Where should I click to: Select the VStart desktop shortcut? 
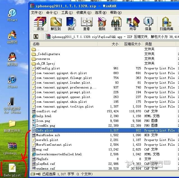coord(12,15)
